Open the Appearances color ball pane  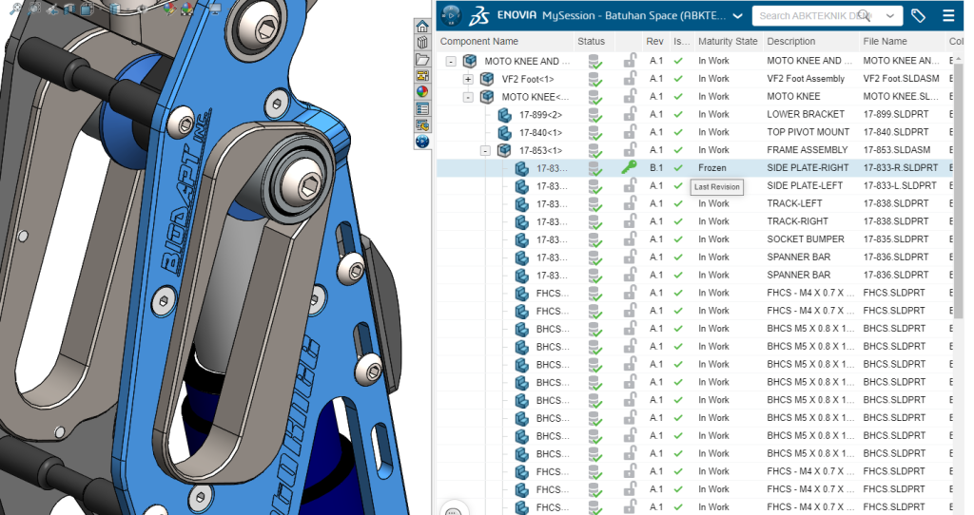(422, 92)
